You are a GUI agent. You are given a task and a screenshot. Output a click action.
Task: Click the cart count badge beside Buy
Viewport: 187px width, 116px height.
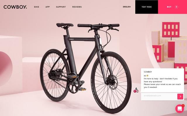tap(176, 7)
